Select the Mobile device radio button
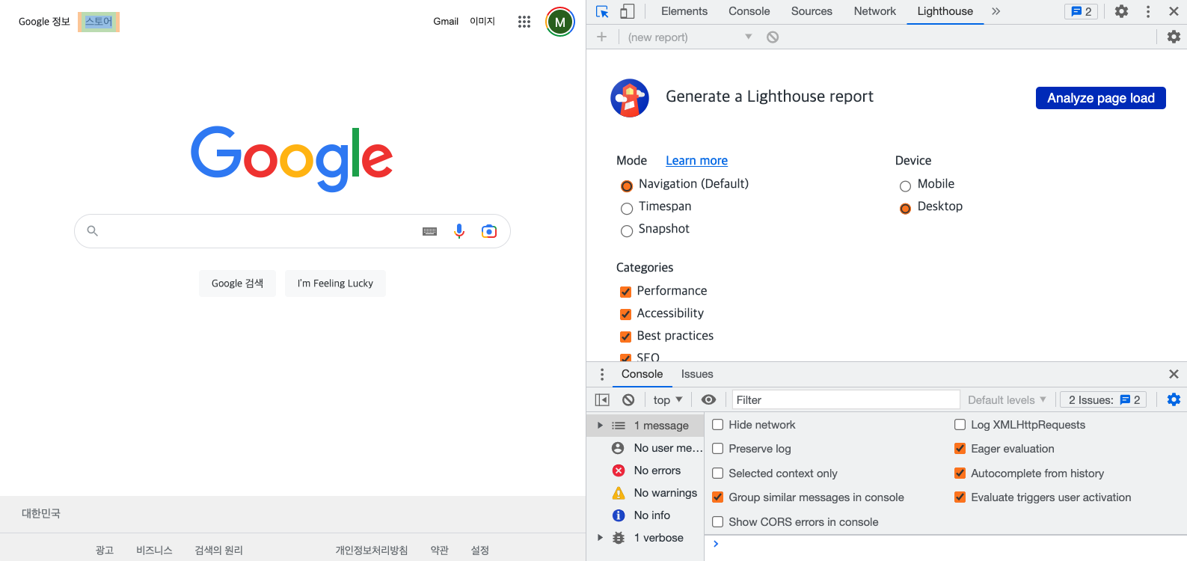Image resolution: width=1187 pixels, height=561 pixels. [x=905, y=186]
